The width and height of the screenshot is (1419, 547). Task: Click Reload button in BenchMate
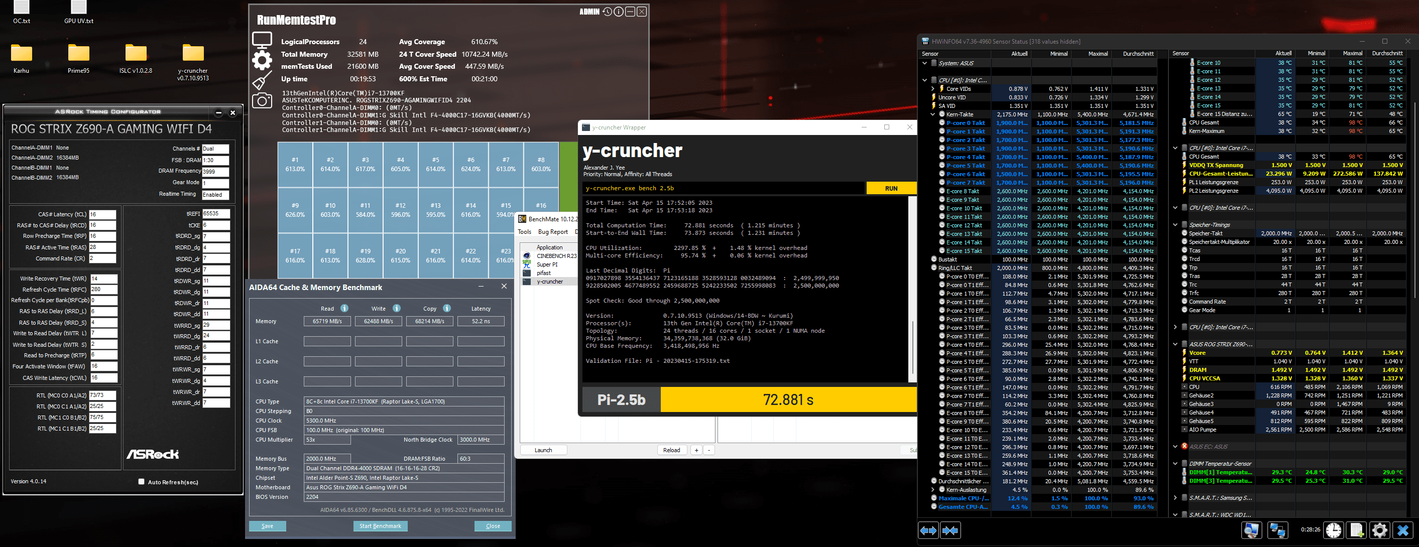(x=671, y=450)
